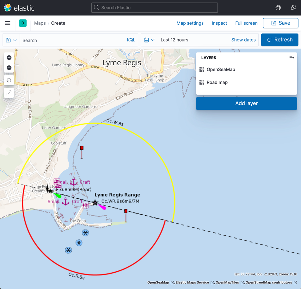Open the newsfeed celebration icon
The image size is (301, 289).
(293, 8)
